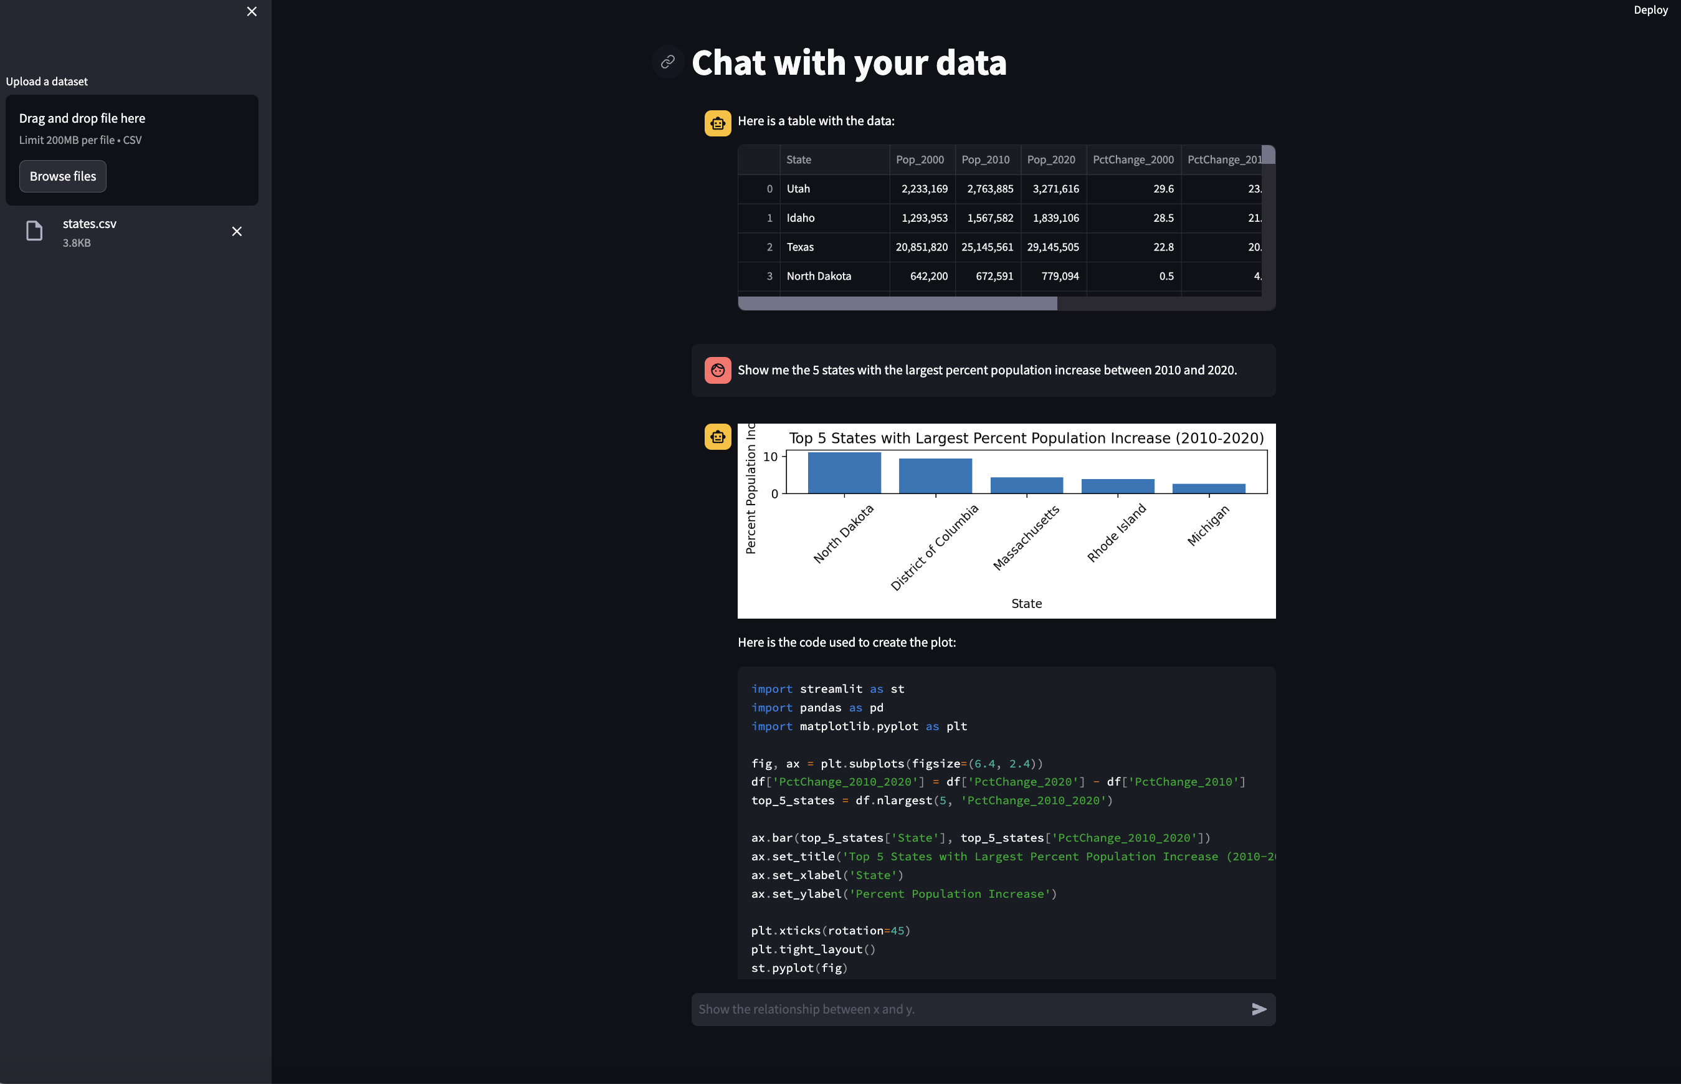Click the anchor link icon beside the title

click(667, 62)
